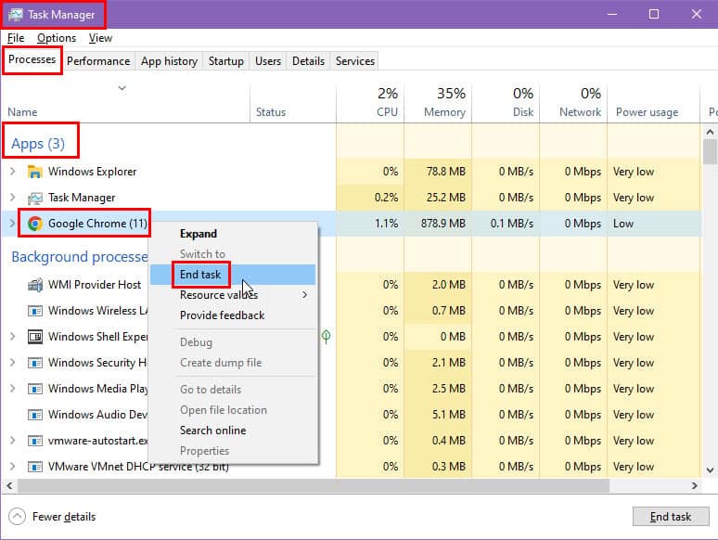Click the End task button at bottom
Viewport: 718px width, 540px height.
click(x=671, y=517)
